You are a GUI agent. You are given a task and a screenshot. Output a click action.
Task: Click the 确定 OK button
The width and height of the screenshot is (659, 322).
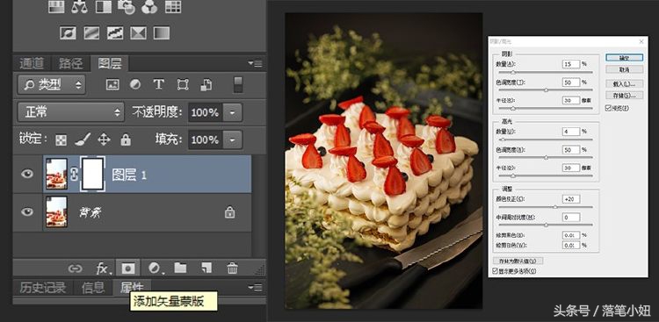click(x=624, y=58)
